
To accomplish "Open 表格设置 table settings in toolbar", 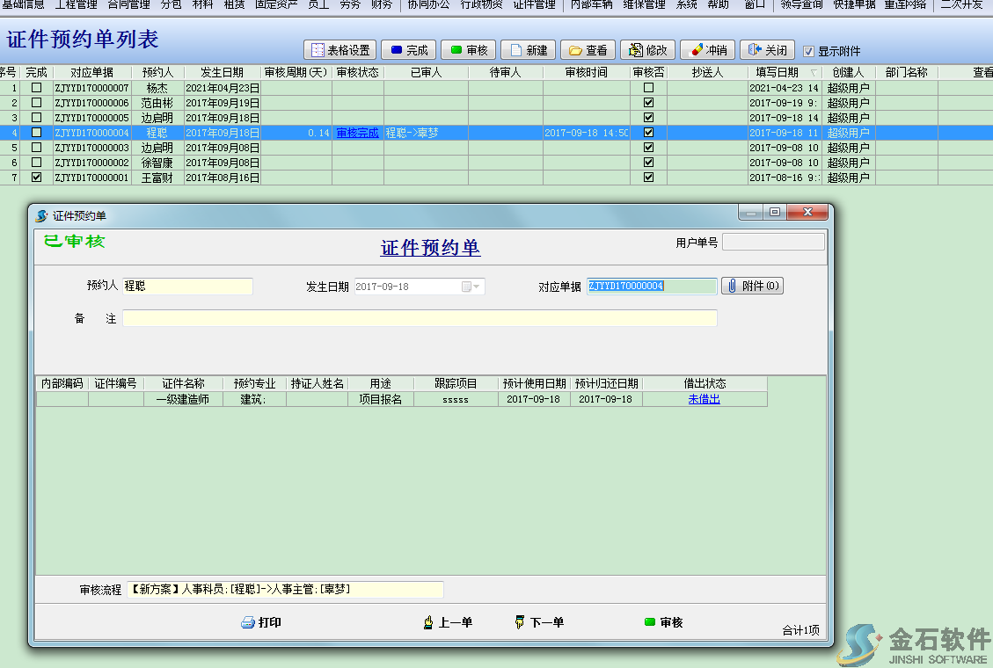I will pos(340,51).
